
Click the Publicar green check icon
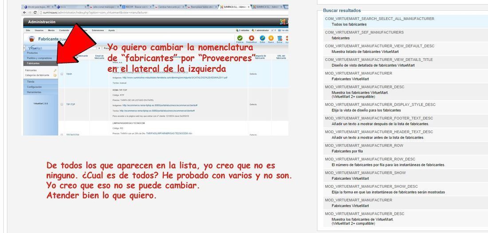click(x=240, y=38)
